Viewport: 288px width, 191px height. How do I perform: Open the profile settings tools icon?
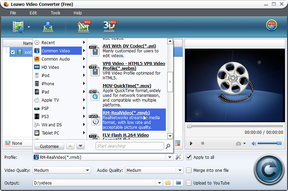coord(178,157)
